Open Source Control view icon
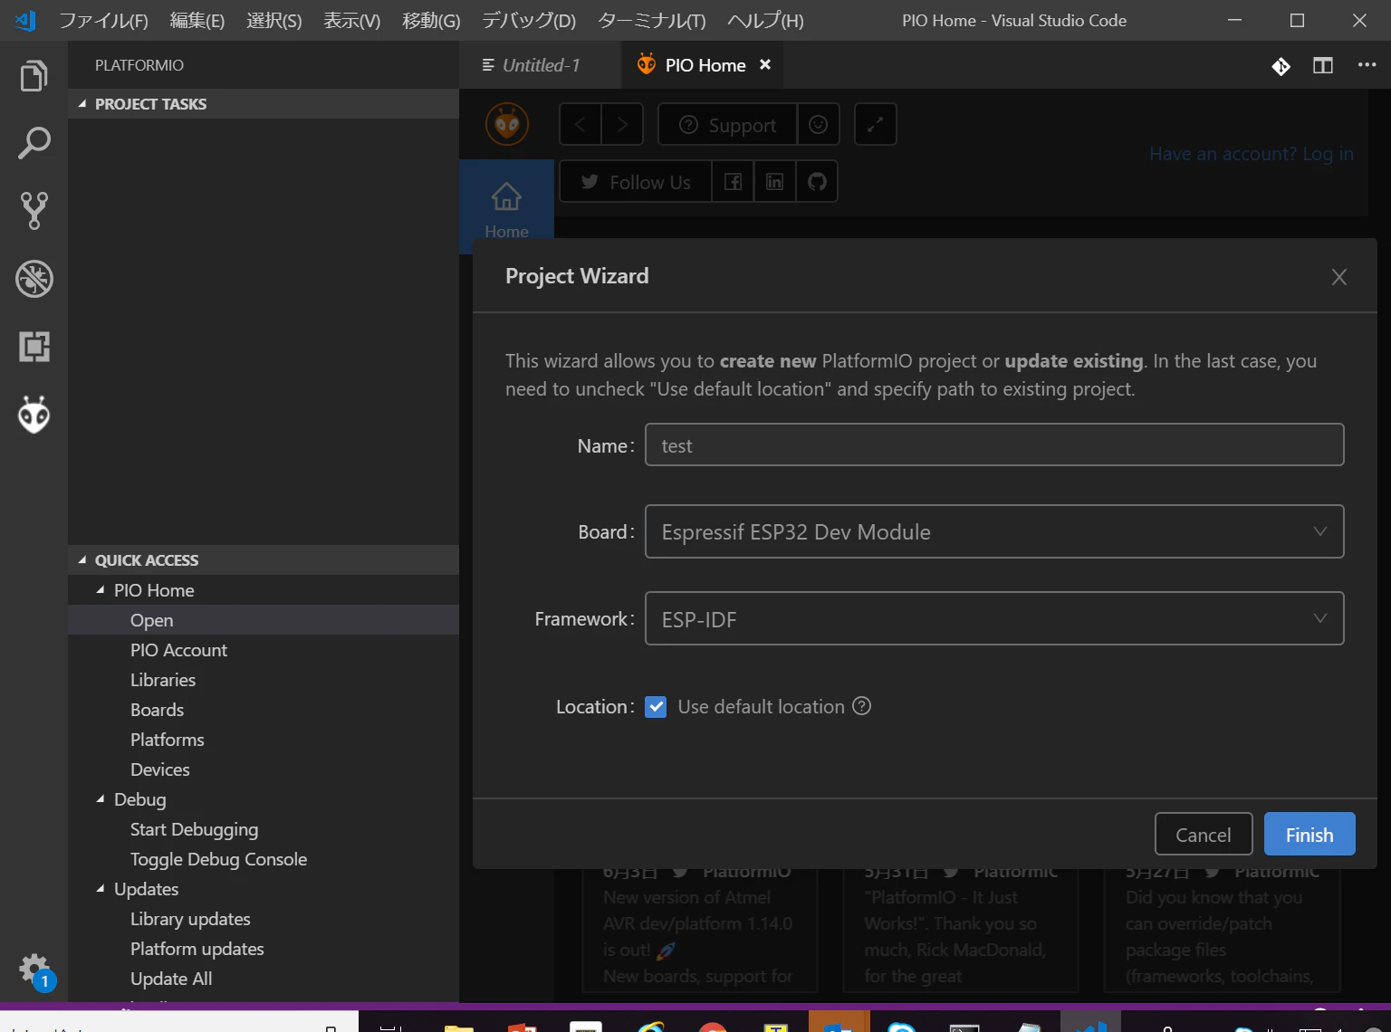This screenshot has height=1032, width=1391. coord(34,211)
